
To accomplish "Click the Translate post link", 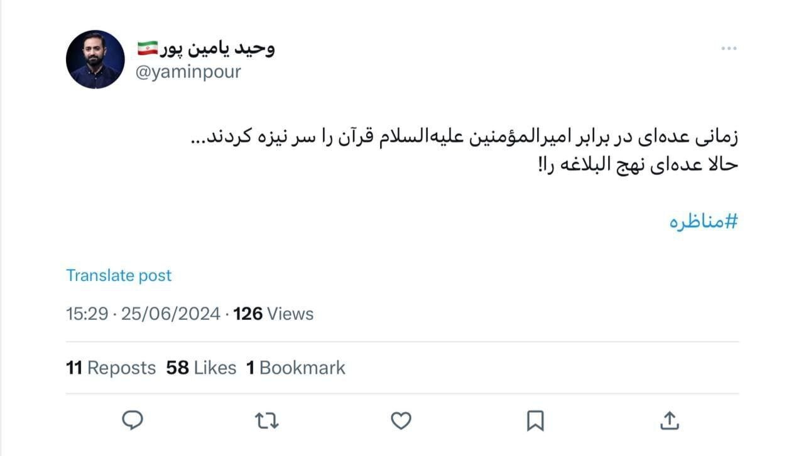I will click(x=118, y=275).
